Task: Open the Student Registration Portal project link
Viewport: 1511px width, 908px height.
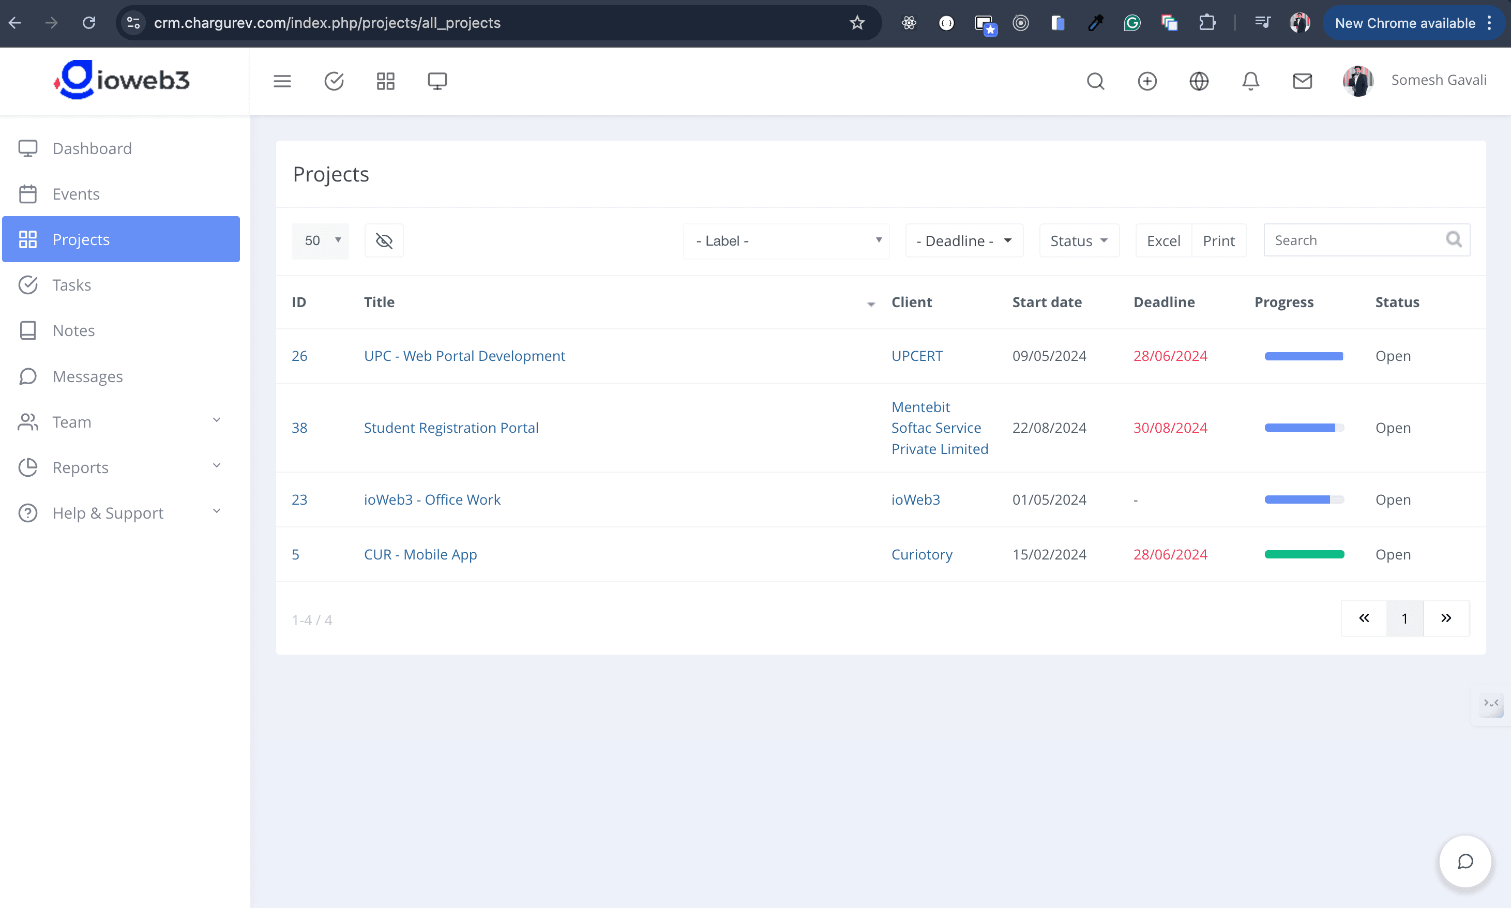Action: point(451,428)
